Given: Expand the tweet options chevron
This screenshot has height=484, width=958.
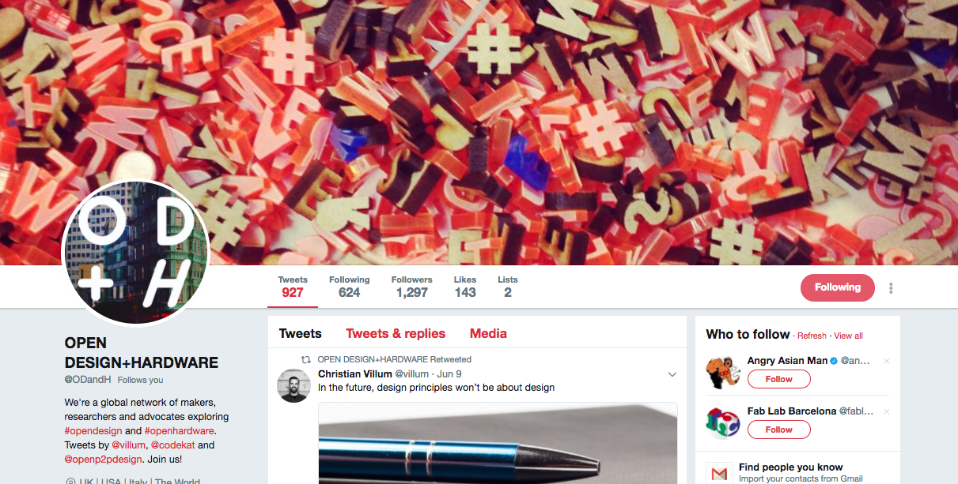Looking at the screenshot, I should [x=672, y=374].
